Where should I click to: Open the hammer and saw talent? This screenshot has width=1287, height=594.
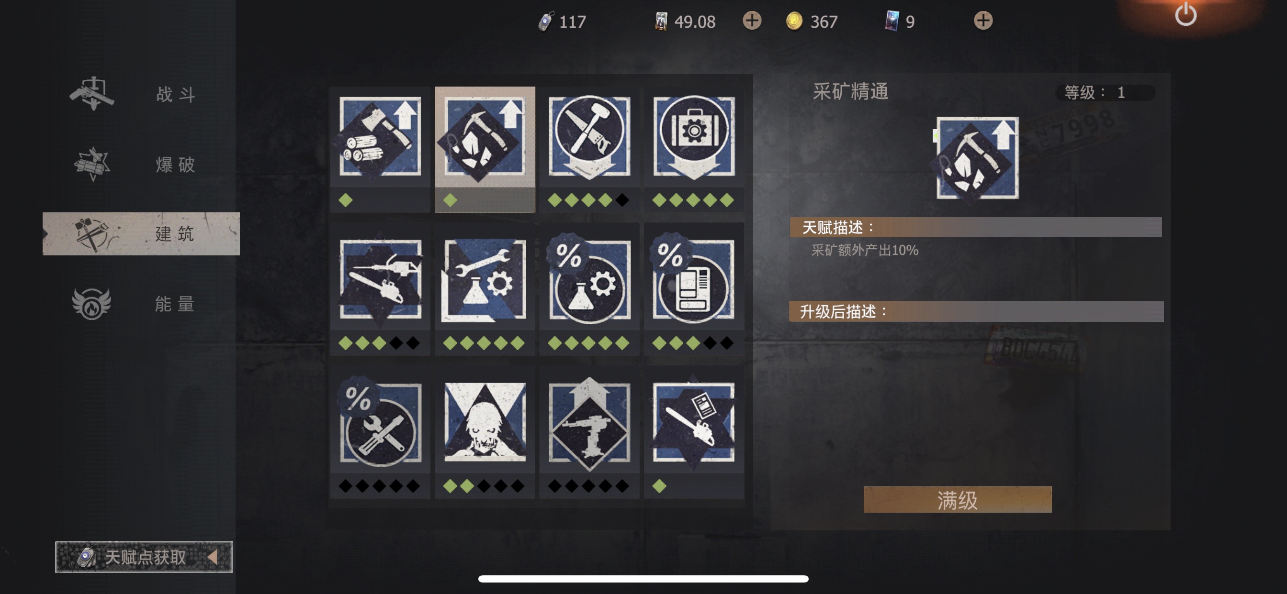point(589,137)
